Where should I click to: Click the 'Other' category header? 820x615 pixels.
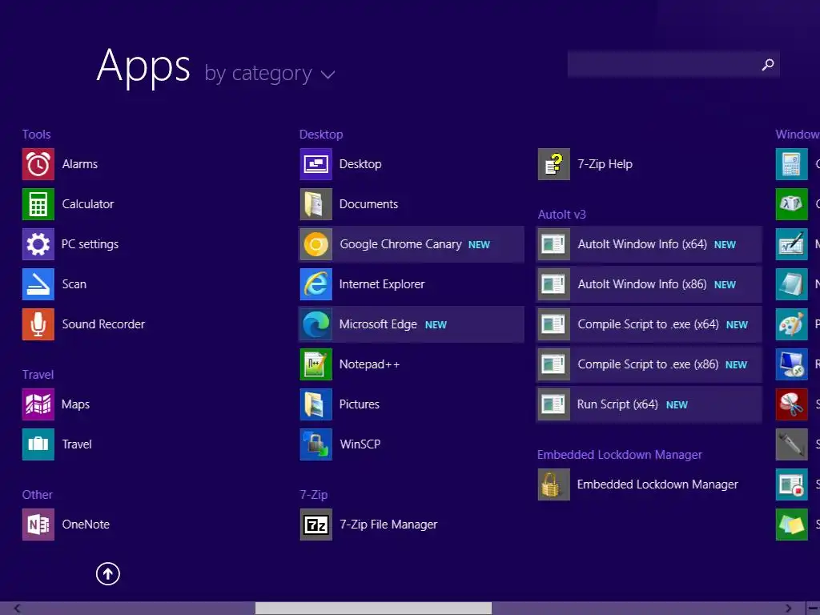point(37,495)
